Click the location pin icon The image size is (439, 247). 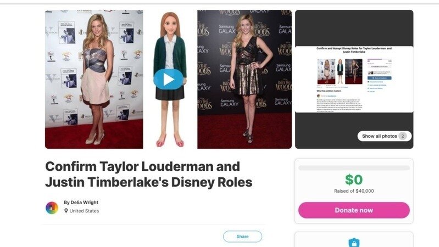(x=66, y=211)
